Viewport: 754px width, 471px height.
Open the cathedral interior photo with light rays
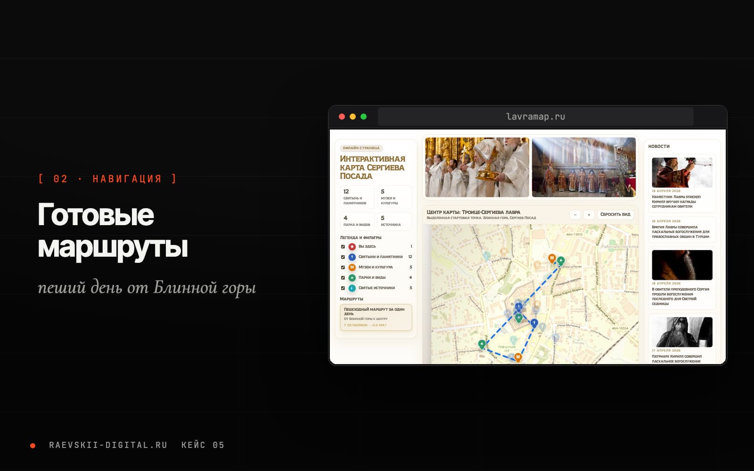click(x=583, y=167)
